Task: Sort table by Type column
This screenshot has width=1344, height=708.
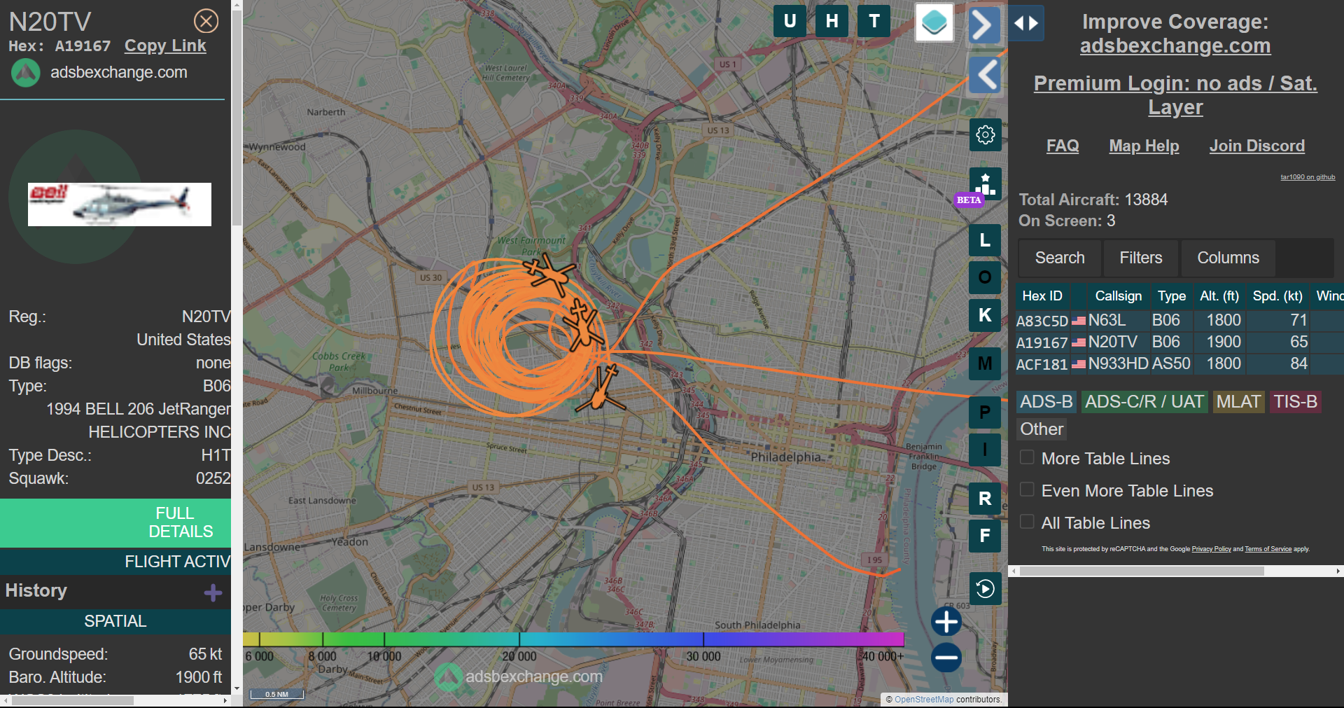Action: (1172, 296)
